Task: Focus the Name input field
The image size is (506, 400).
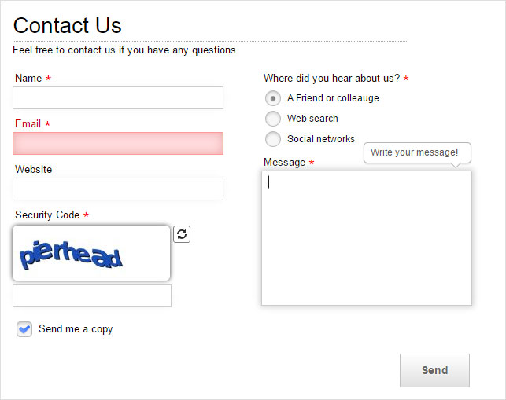Action: click(x=118, y=97)
